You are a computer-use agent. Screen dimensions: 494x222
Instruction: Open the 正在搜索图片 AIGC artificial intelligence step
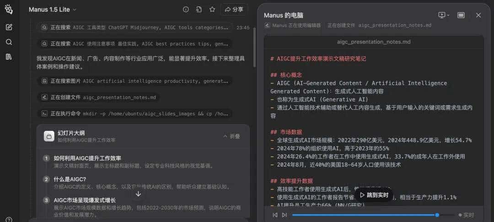135,81
